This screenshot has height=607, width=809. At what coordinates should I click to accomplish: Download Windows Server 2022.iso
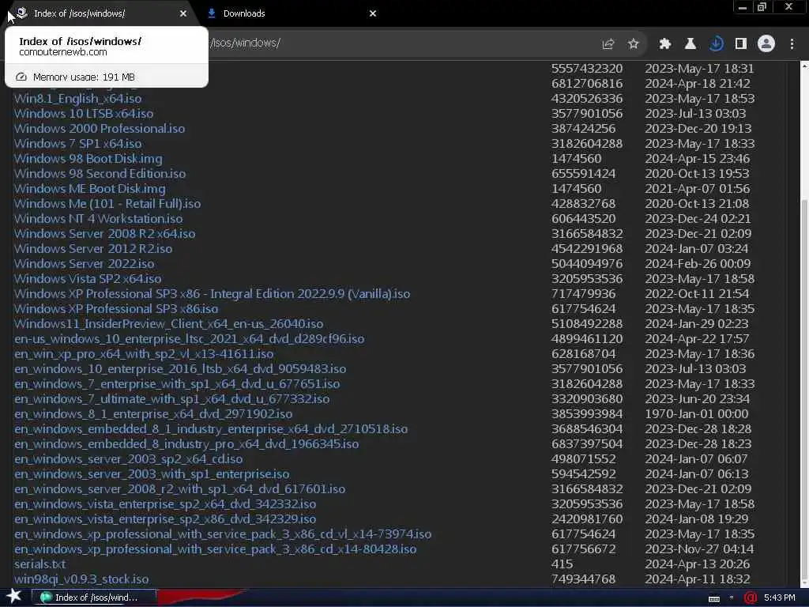coord(84,263)
